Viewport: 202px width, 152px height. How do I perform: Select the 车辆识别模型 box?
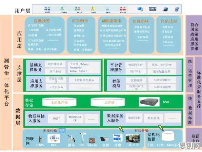point(162,80)
